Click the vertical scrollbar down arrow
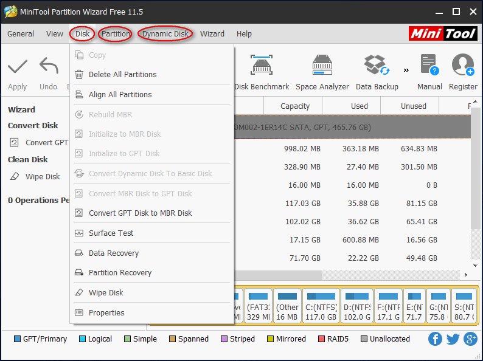483x361 pixels. [x=475, y=266]
